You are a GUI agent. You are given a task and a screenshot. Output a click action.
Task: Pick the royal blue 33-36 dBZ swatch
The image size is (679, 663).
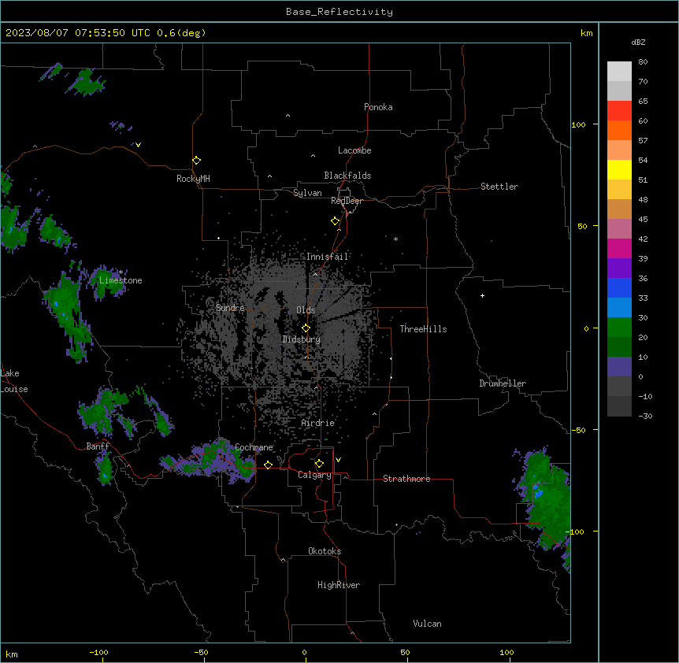[x=619, y=287]
